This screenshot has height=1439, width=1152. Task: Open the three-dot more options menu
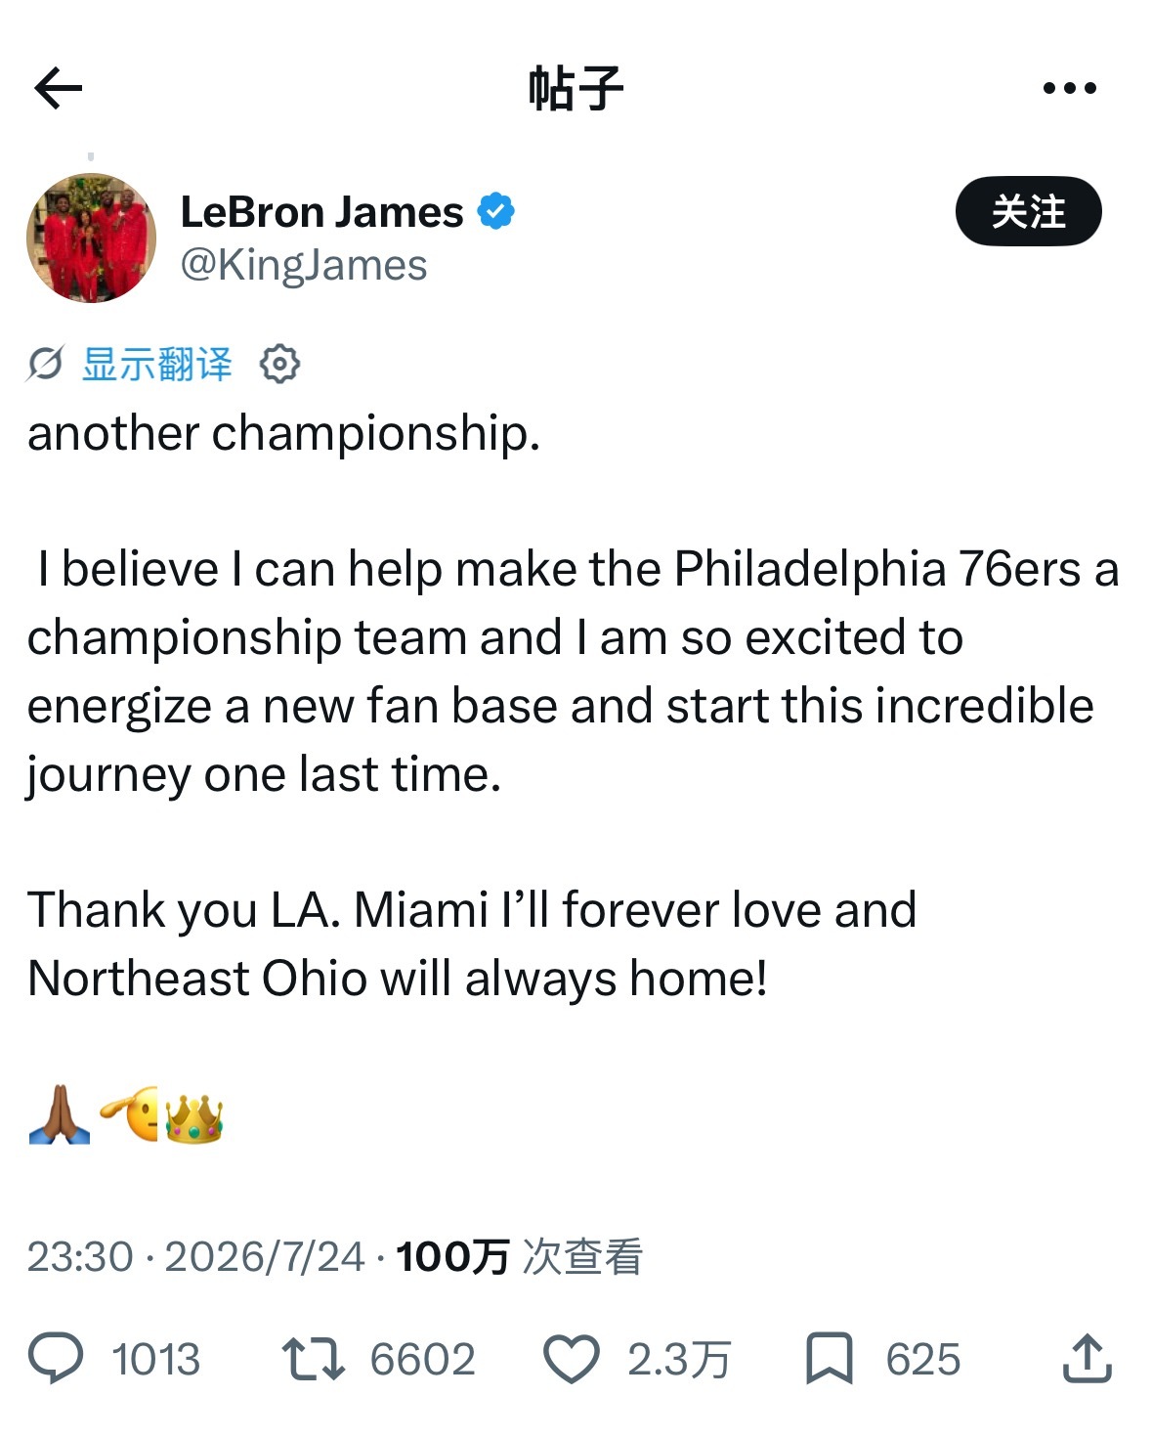click(1069, 88)
